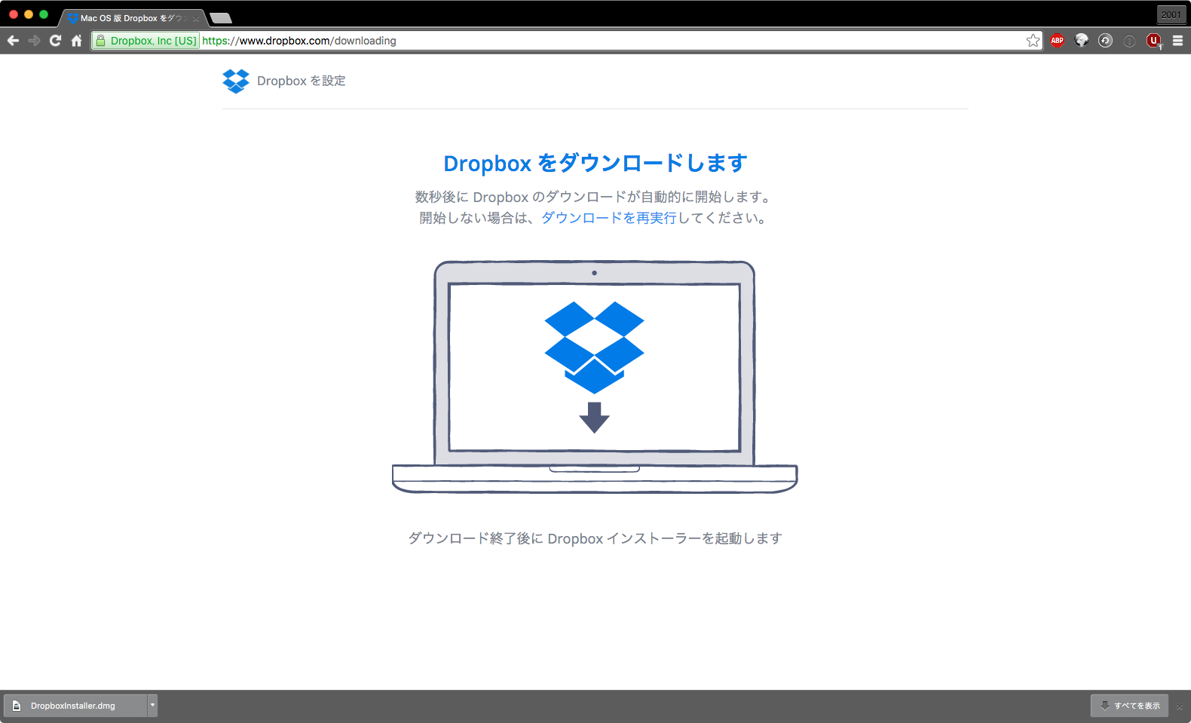Click the Dropbox を設定 header text
This screenshot has width=1191, height=723.
(x=301, y=81)
